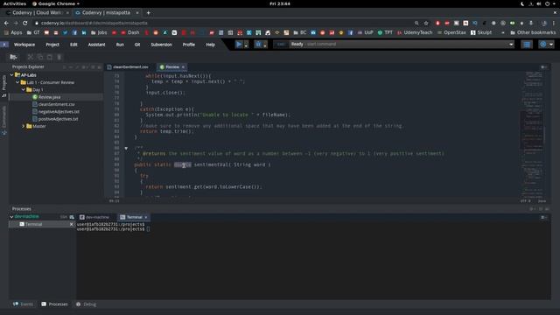Open the Edit menu
This screenshot has width=560, height=315.
(x=73, y=45)
